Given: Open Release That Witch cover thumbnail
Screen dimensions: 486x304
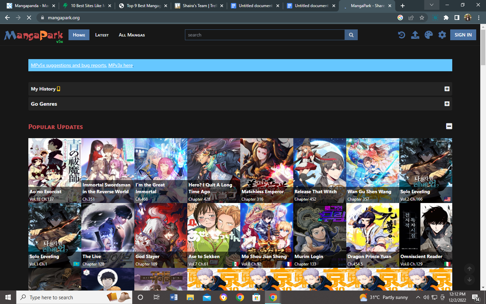Looking at the screenshot, I should coord(320,171).
